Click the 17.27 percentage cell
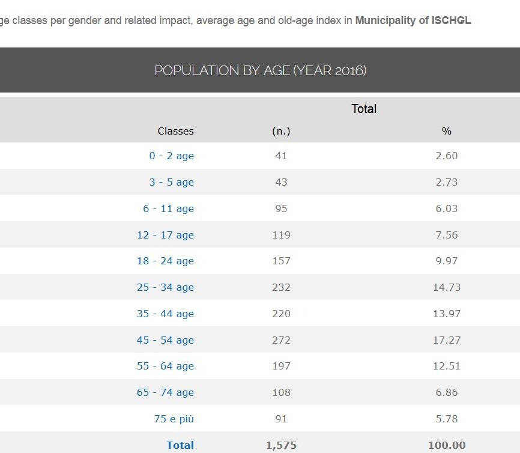The height and width of the screenshot is (453, 520). click(446, 340)
